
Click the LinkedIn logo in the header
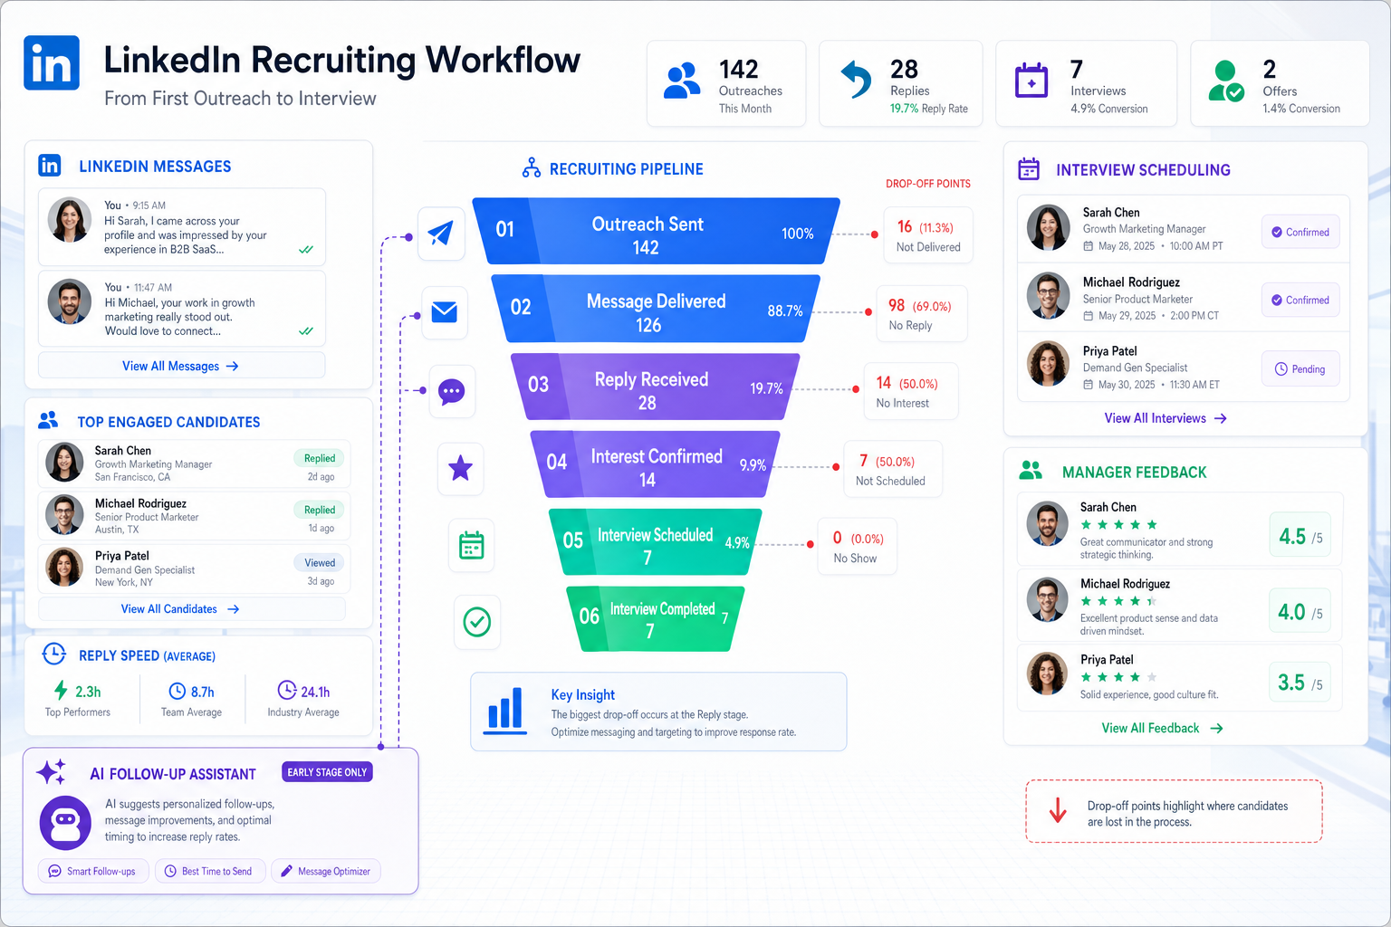pyautogui.click(x=52, y=63)
